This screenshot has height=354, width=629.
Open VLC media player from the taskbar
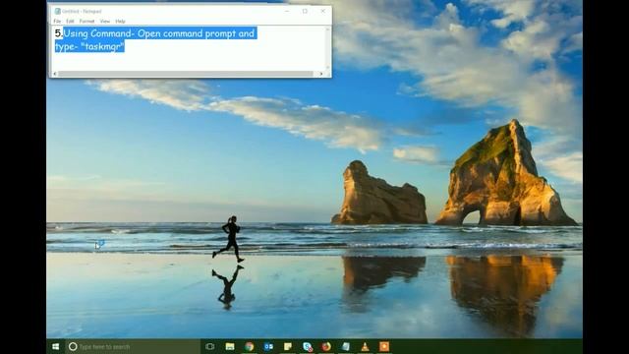pyautogui.click(x=365, y=346)
